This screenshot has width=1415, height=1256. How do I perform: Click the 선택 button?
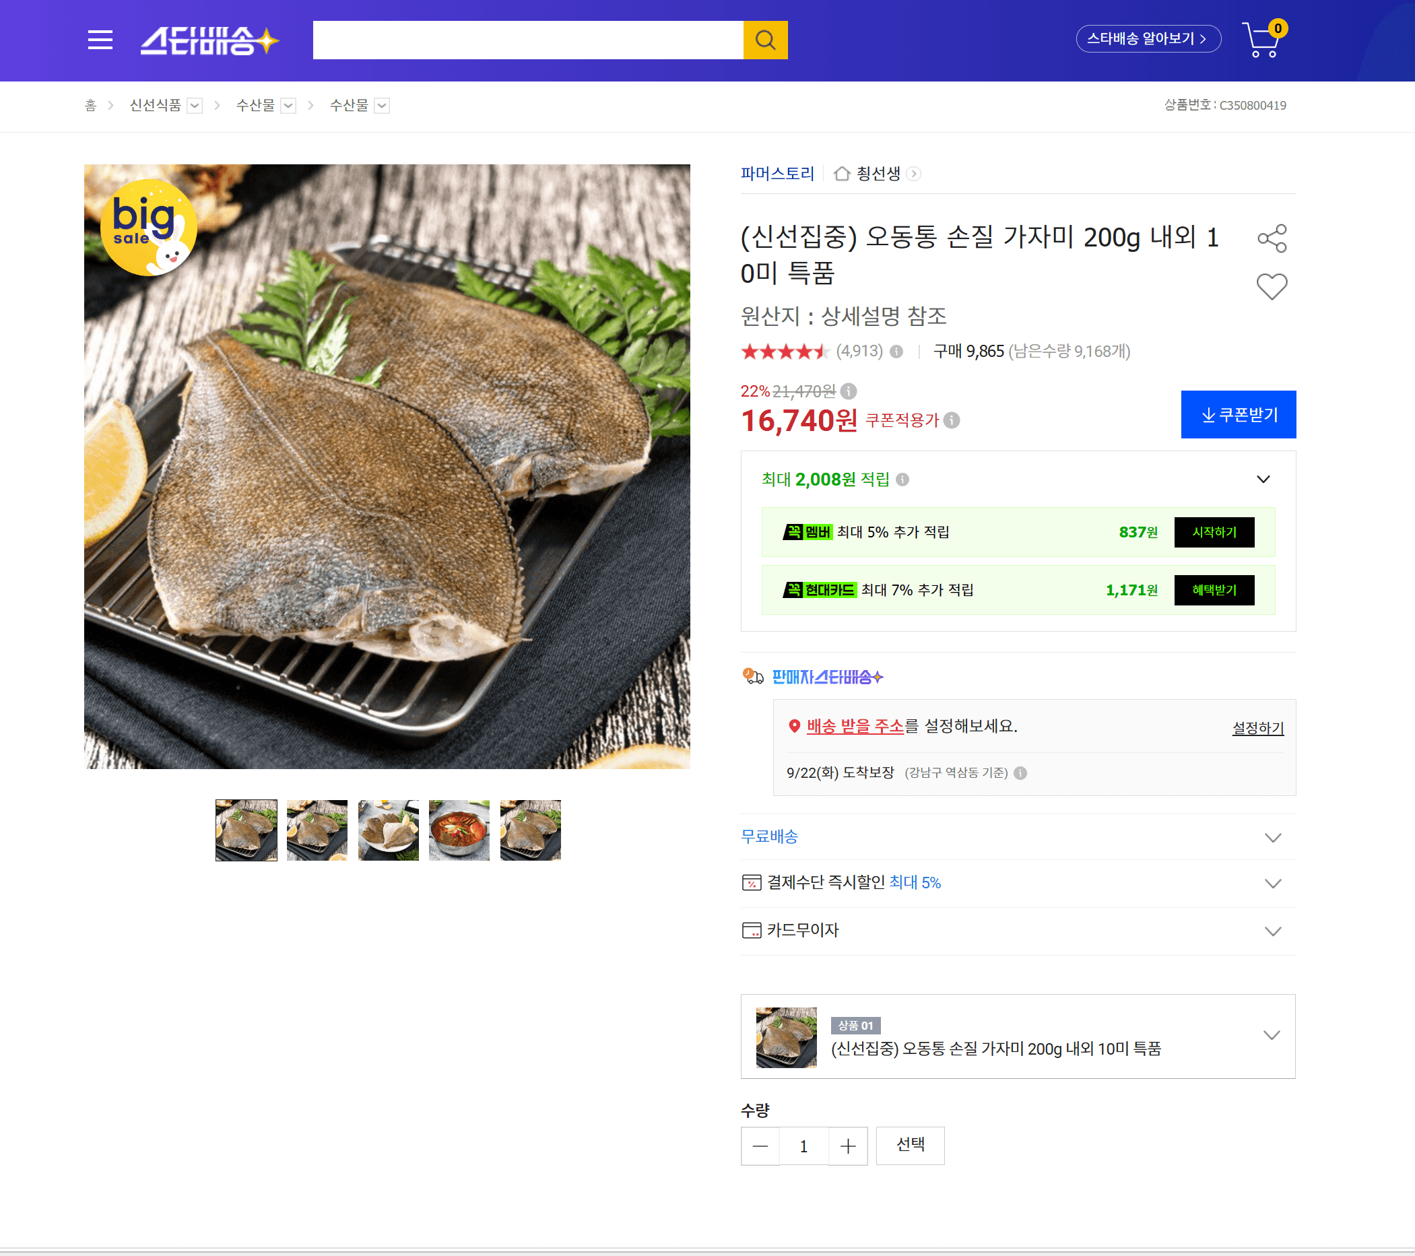tap(911, 1146)
